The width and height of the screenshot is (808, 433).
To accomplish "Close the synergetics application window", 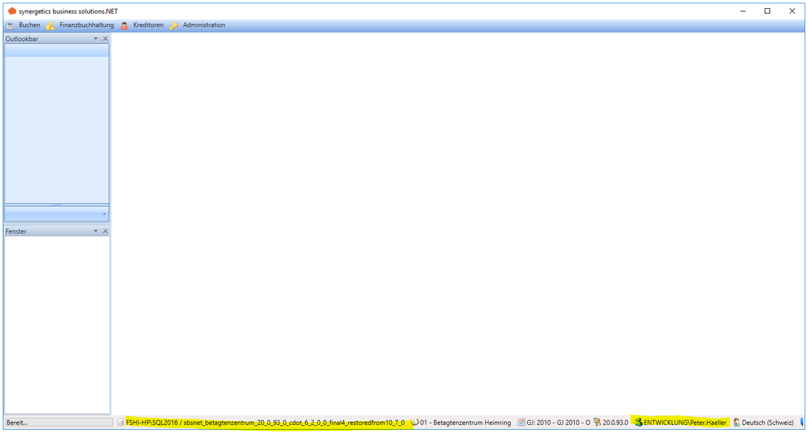I will (x=792, y=11).
